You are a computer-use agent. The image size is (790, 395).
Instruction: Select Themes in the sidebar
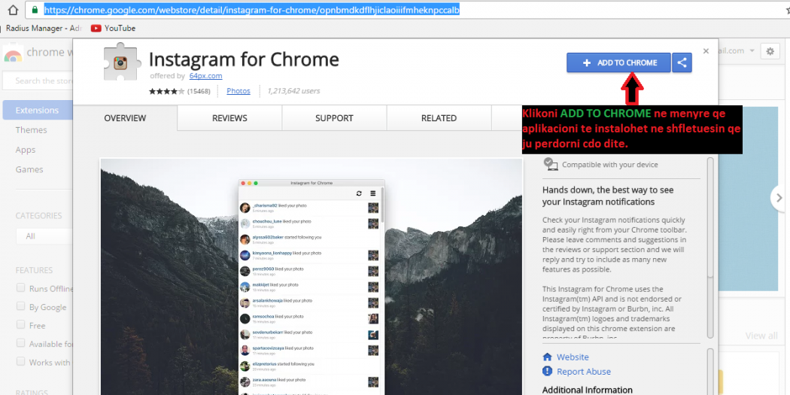[32, 130]
